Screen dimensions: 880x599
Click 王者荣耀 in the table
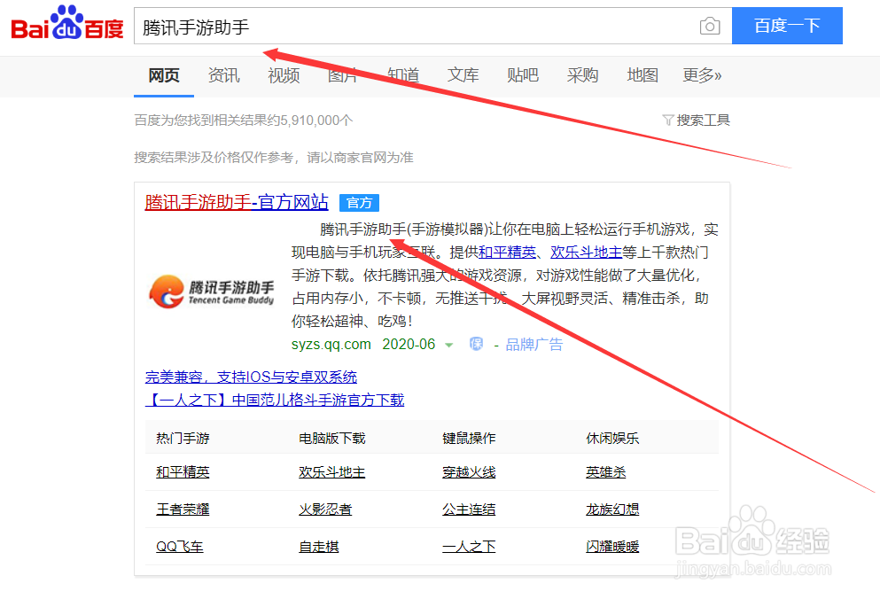coord(183,510)
